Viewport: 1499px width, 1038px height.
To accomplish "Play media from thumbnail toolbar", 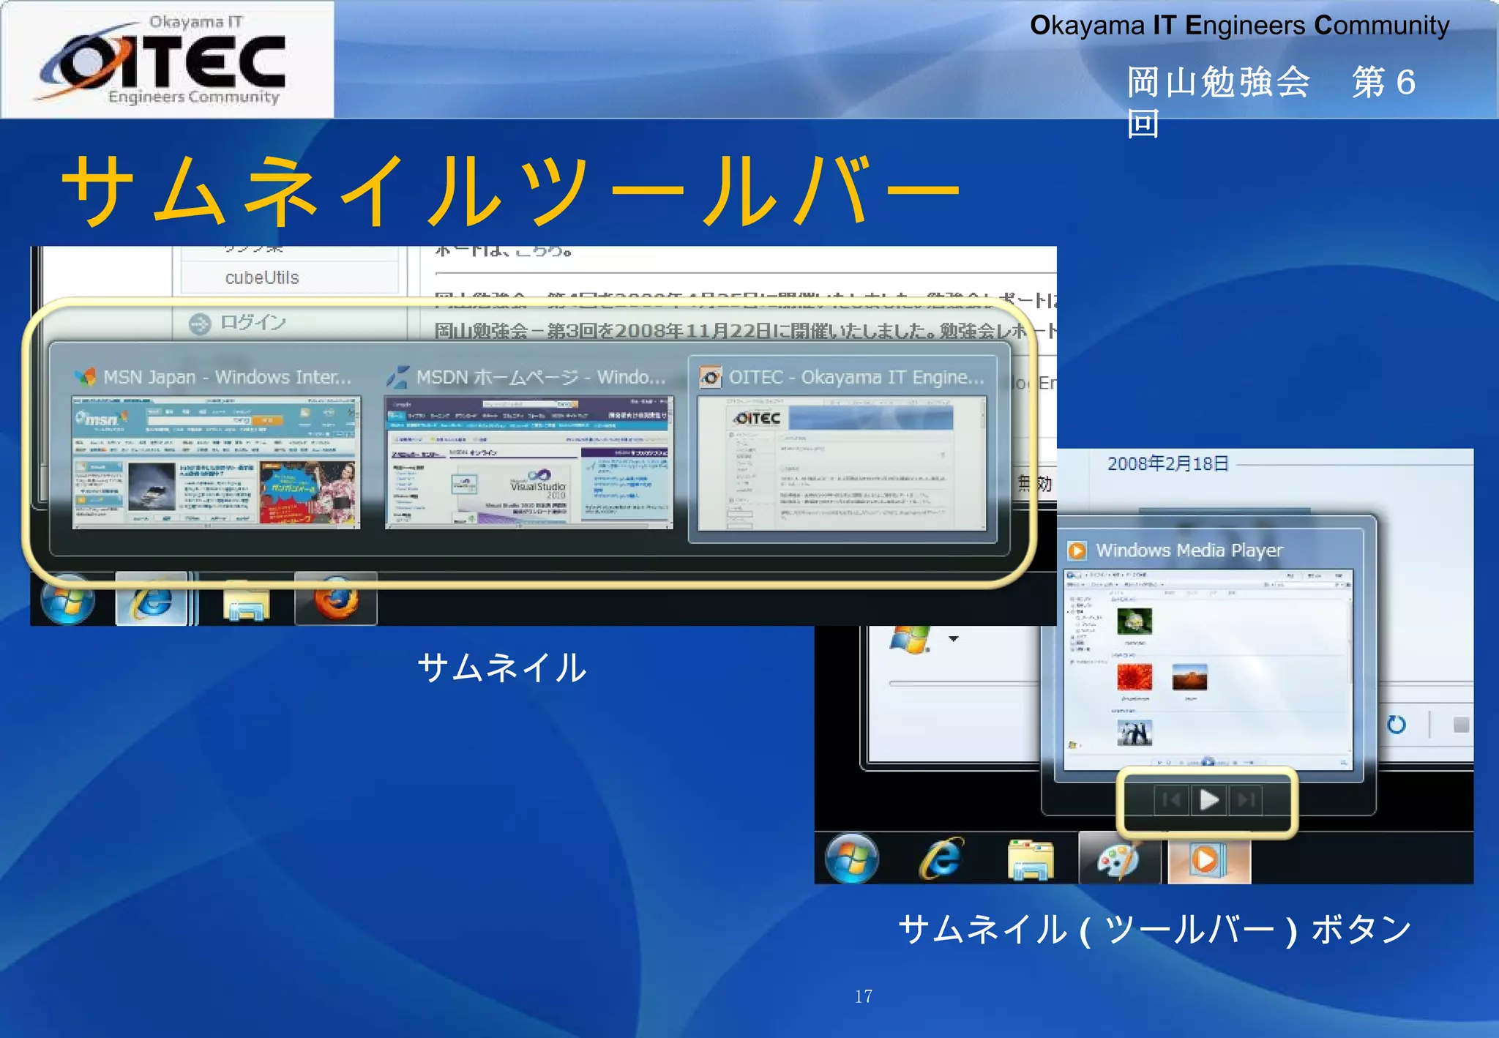I will coord(1209,800).
